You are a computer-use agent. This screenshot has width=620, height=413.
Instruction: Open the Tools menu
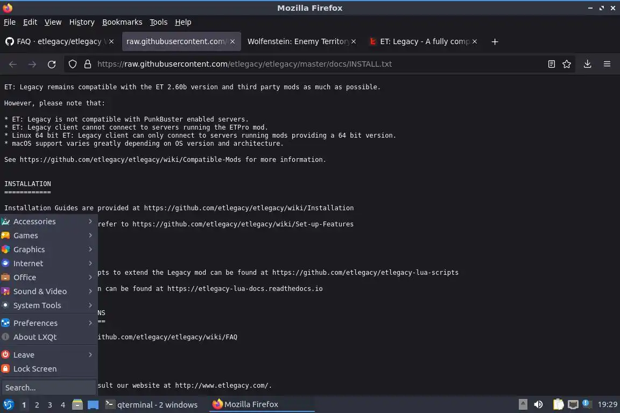pyautogui.click(x=159, y=22)
